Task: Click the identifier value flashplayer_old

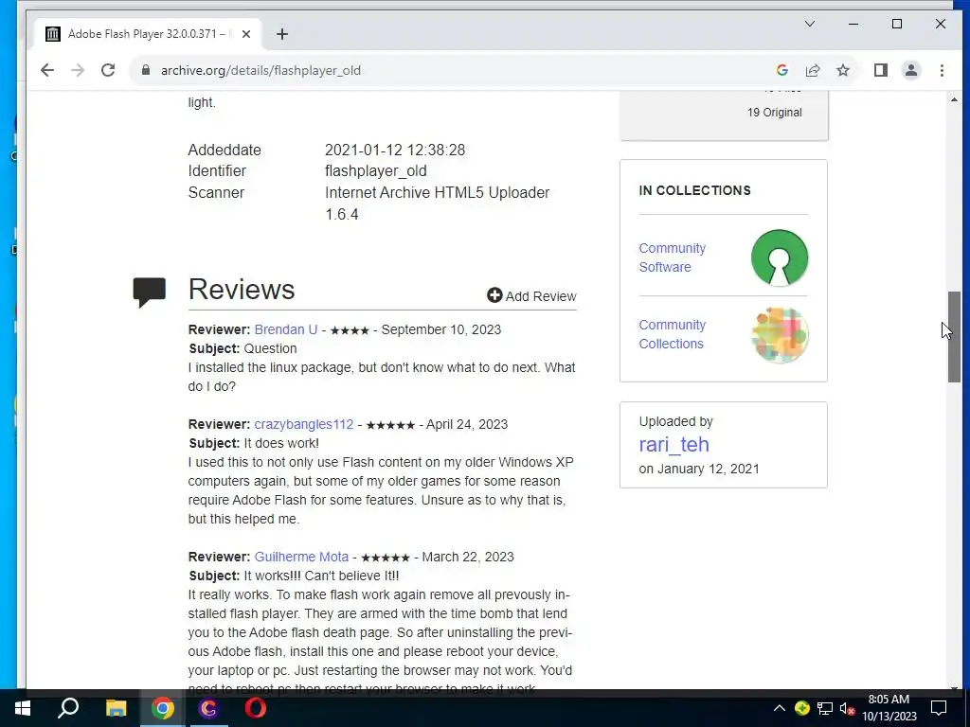Action: 375,170
